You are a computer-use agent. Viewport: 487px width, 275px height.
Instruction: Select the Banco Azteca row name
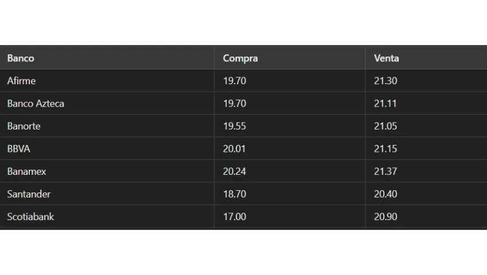point(36,104)
